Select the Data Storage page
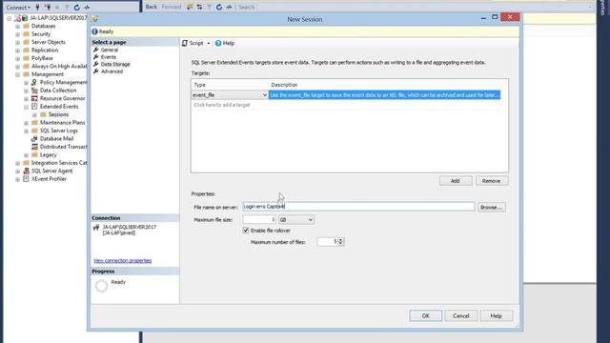This screenshot has width=610, height=343. pos(115,64)
